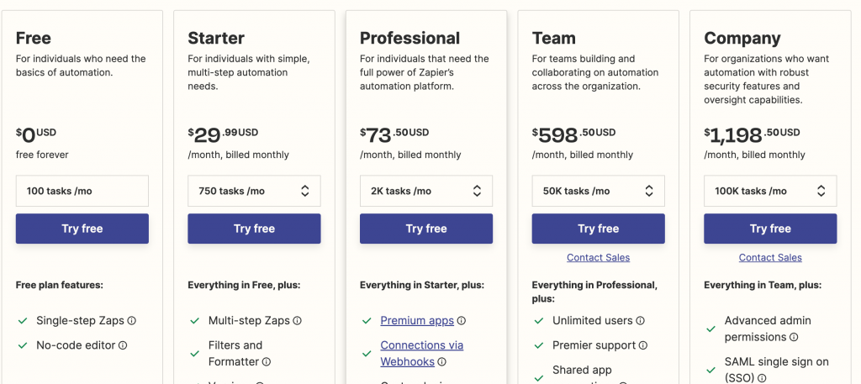861x384 pixels.
Task: Click info icon next to Premium apps
Action: pyautogui.click(x=462, y=321)
